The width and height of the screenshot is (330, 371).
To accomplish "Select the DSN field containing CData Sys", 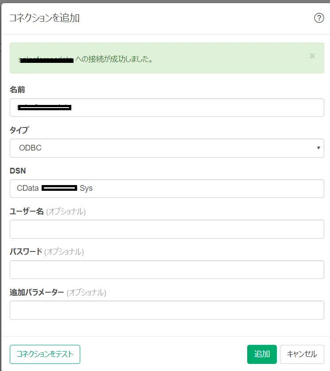I will (167, 188).
